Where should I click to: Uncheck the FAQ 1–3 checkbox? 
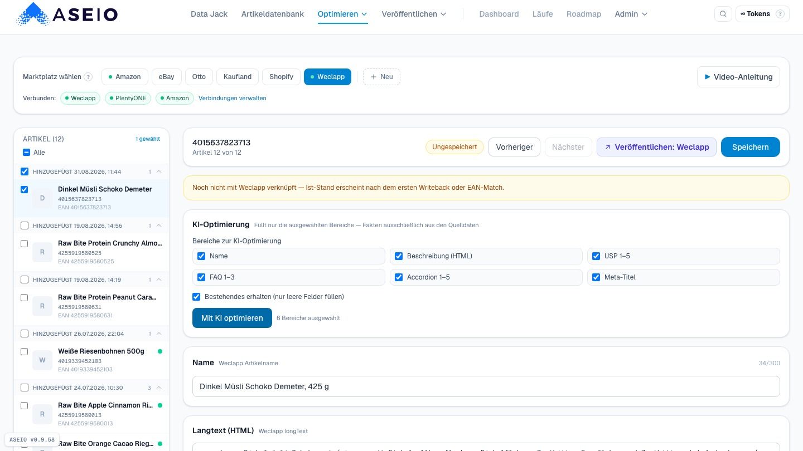pos(201,277)
